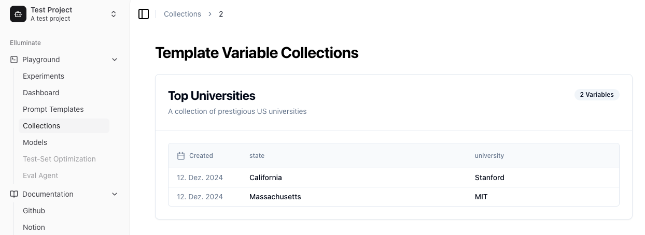Collapse the Playground section chevron
Image resolution: width=645 pixels, height=235 pixels.
(115, 60)
